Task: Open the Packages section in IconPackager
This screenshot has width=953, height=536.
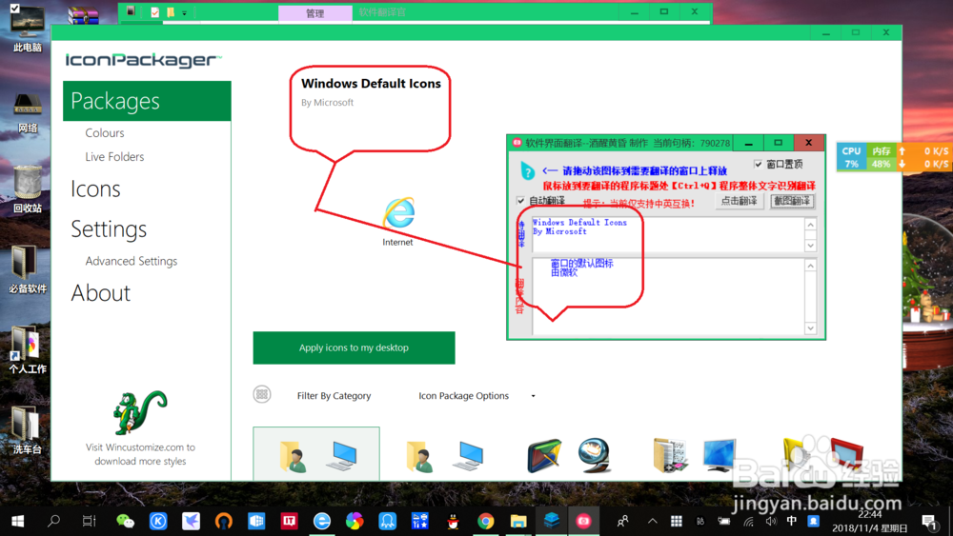Action: [x=147, y=101]
